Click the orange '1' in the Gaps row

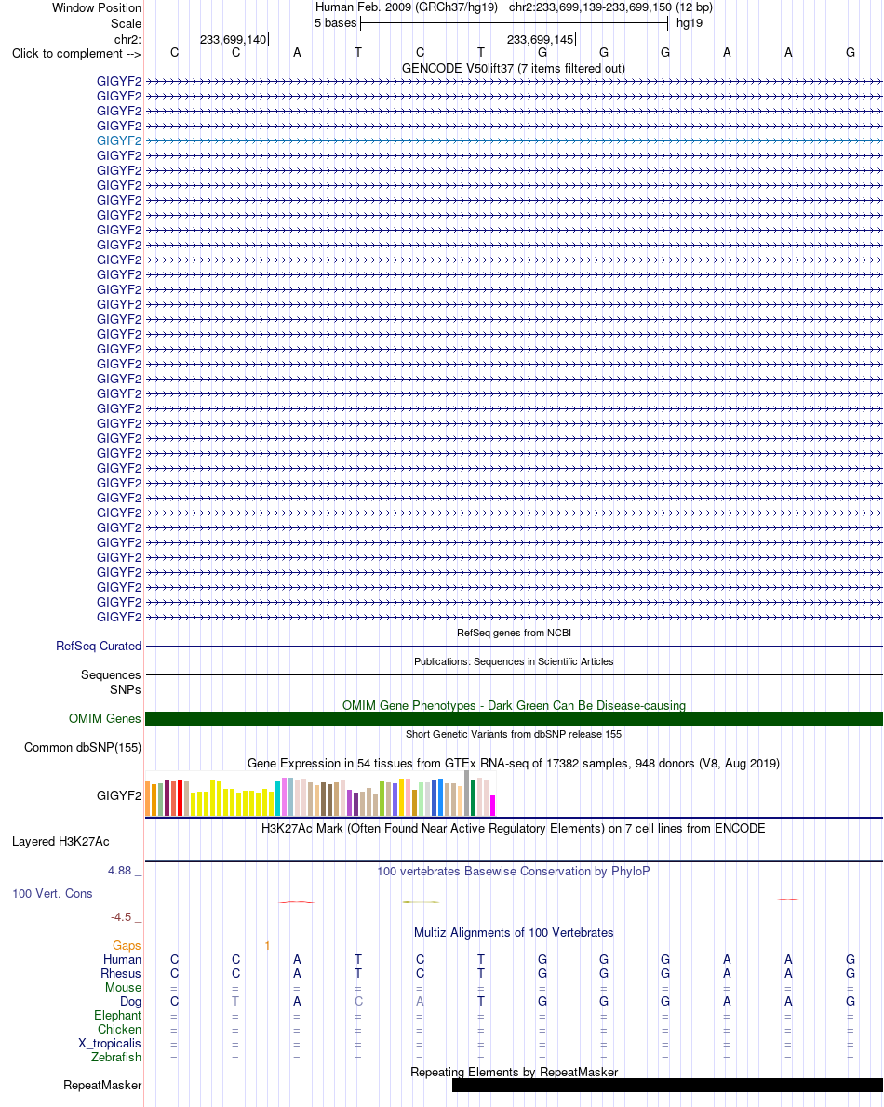[x=267, y=945]
